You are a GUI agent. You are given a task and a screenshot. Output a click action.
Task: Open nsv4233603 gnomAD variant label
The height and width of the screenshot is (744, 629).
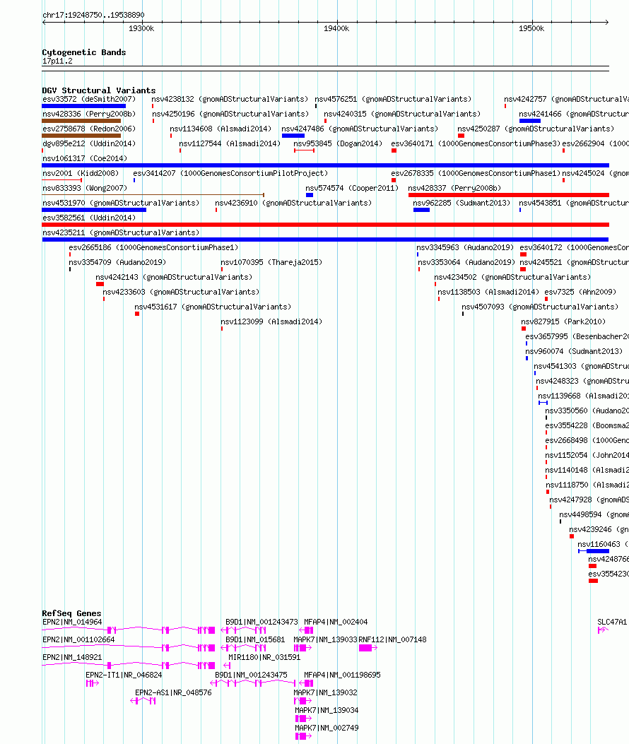pos(181,292)
